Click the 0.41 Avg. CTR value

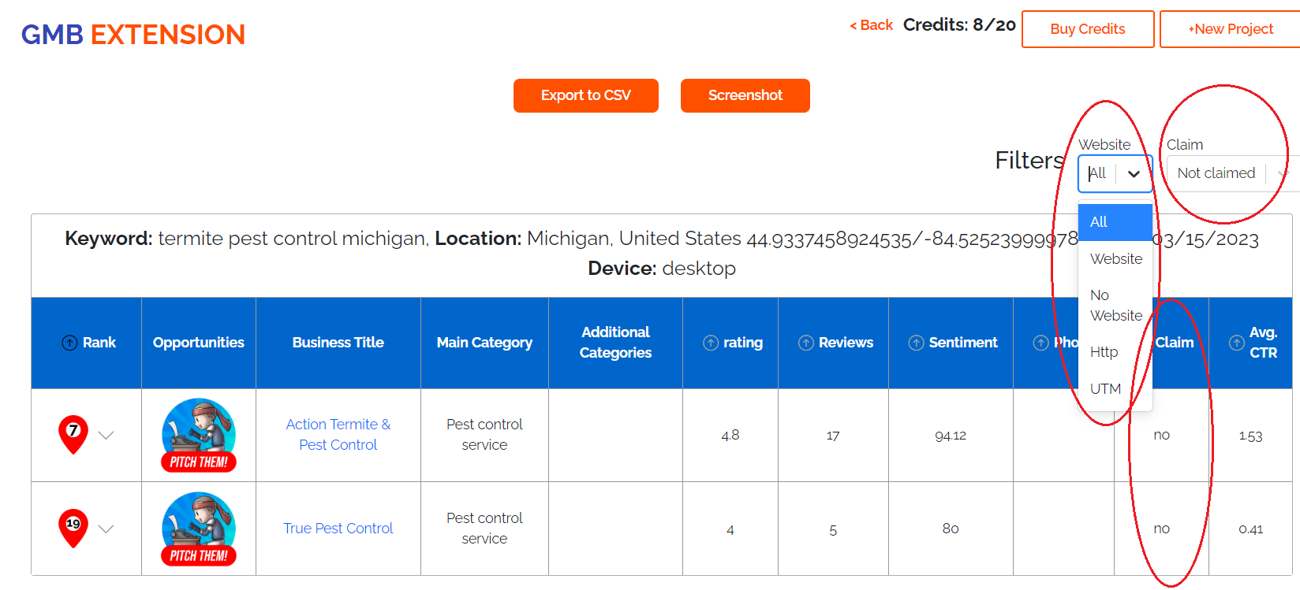coord(1250,529)
